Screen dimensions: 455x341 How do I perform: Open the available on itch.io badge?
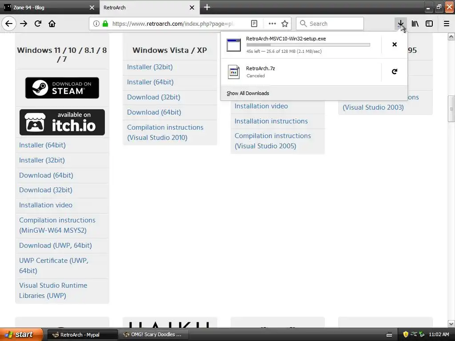coord(62,123)
